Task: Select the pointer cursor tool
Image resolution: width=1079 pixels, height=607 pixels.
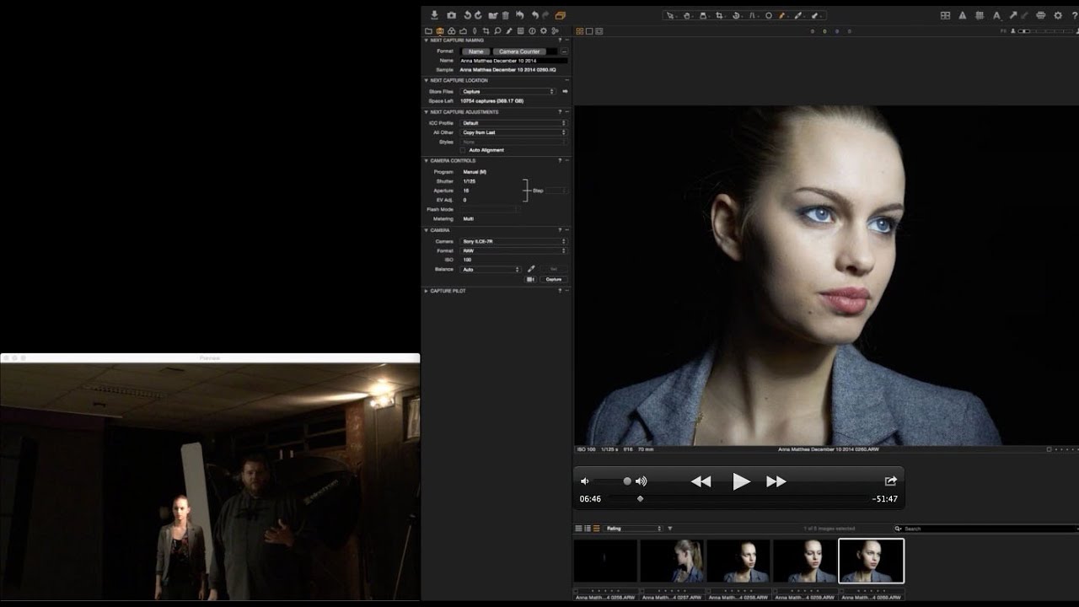Action: [671, 15]
